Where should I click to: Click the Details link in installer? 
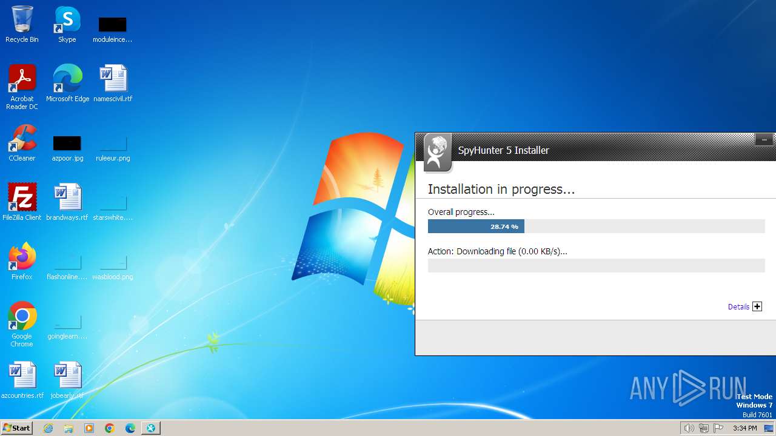tap(738, 307)
